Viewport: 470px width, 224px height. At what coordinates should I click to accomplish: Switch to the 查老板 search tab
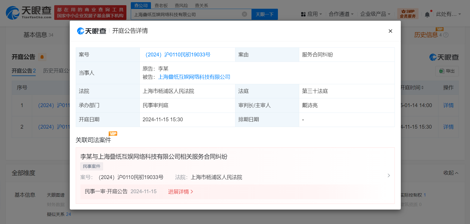[161, 5]
